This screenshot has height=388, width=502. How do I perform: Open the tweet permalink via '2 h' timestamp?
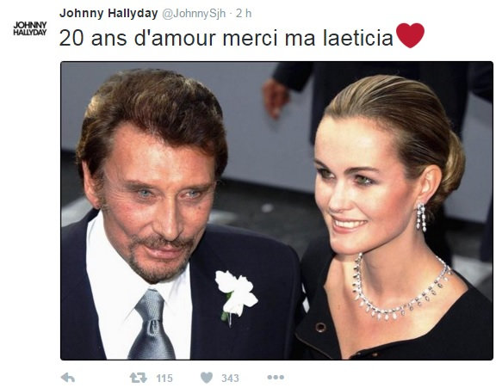244,14
